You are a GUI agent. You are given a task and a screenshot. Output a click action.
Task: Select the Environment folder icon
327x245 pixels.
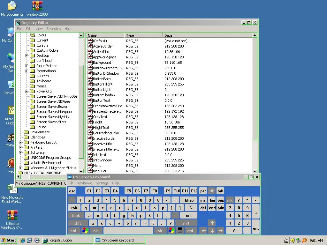click(26, 132)
